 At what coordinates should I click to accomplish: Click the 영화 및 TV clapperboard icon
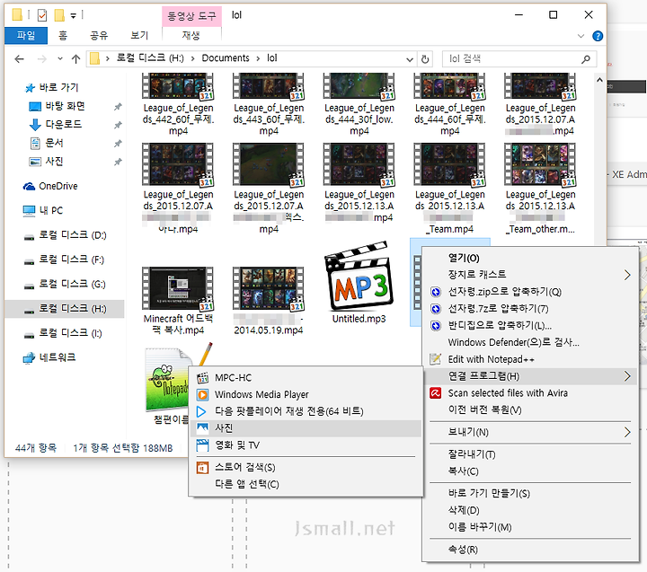pos(202,445)
